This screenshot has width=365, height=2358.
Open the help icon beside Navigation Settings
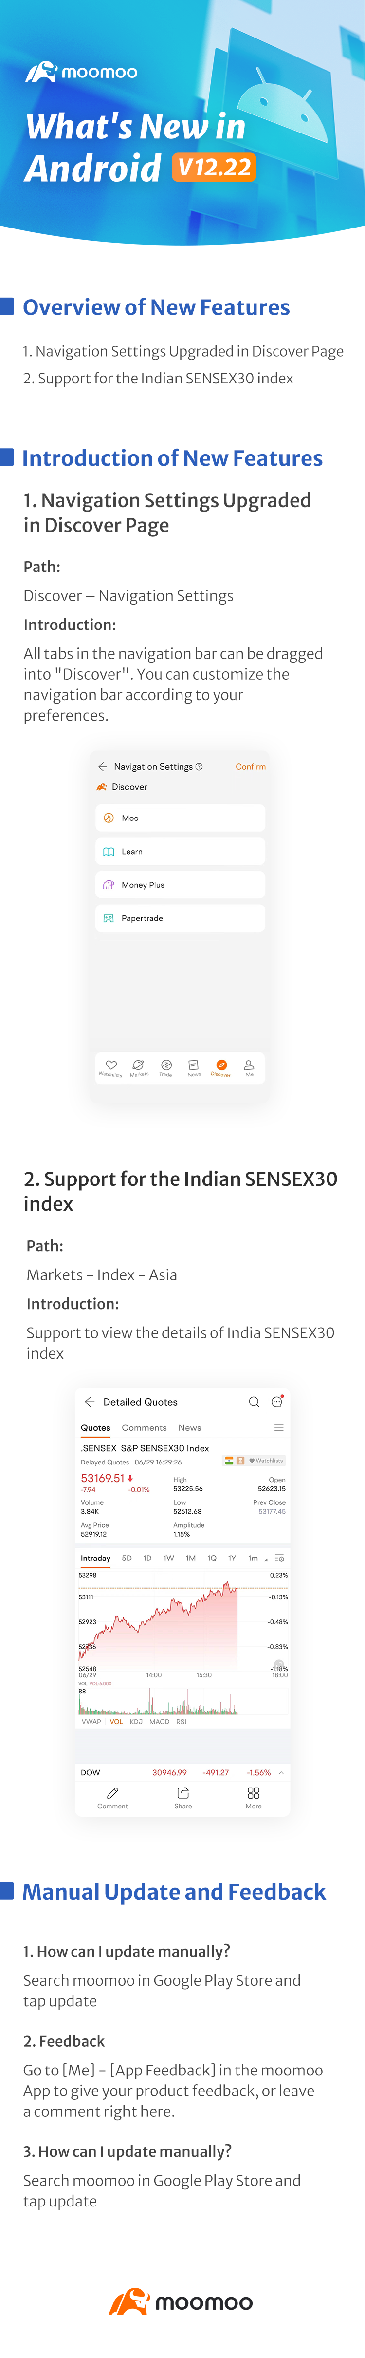[199, 766]
